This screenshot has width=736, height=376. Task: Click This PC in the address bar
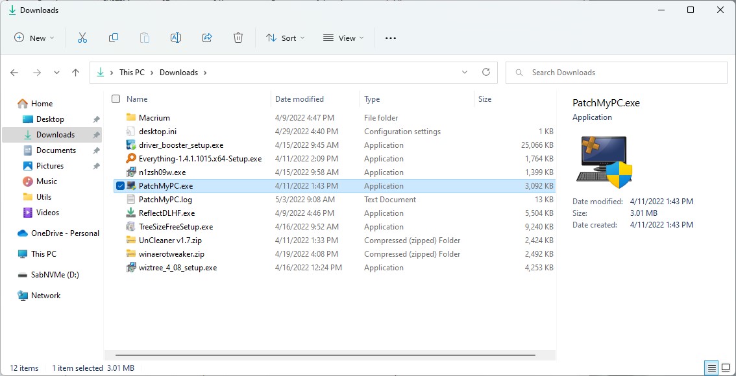pyautogui.click(x=132, y=72)
